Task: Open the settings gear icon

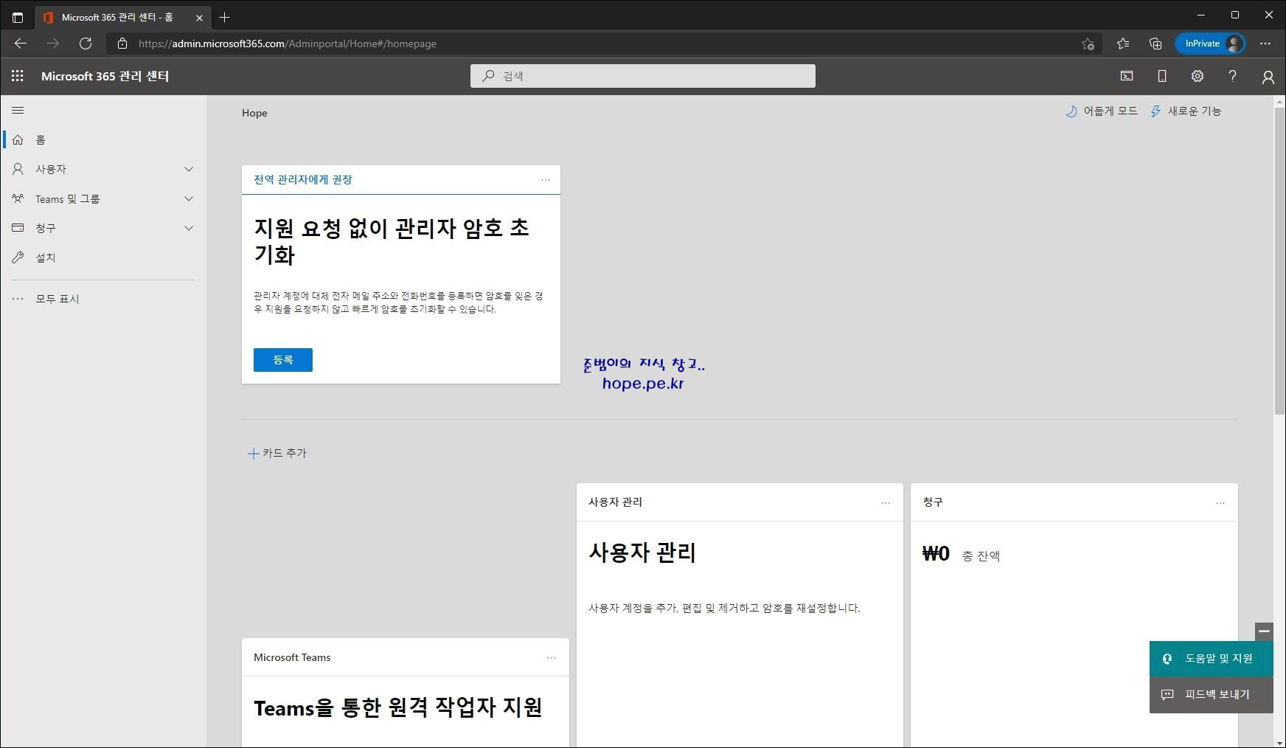Action: [x=1198, y=76]
